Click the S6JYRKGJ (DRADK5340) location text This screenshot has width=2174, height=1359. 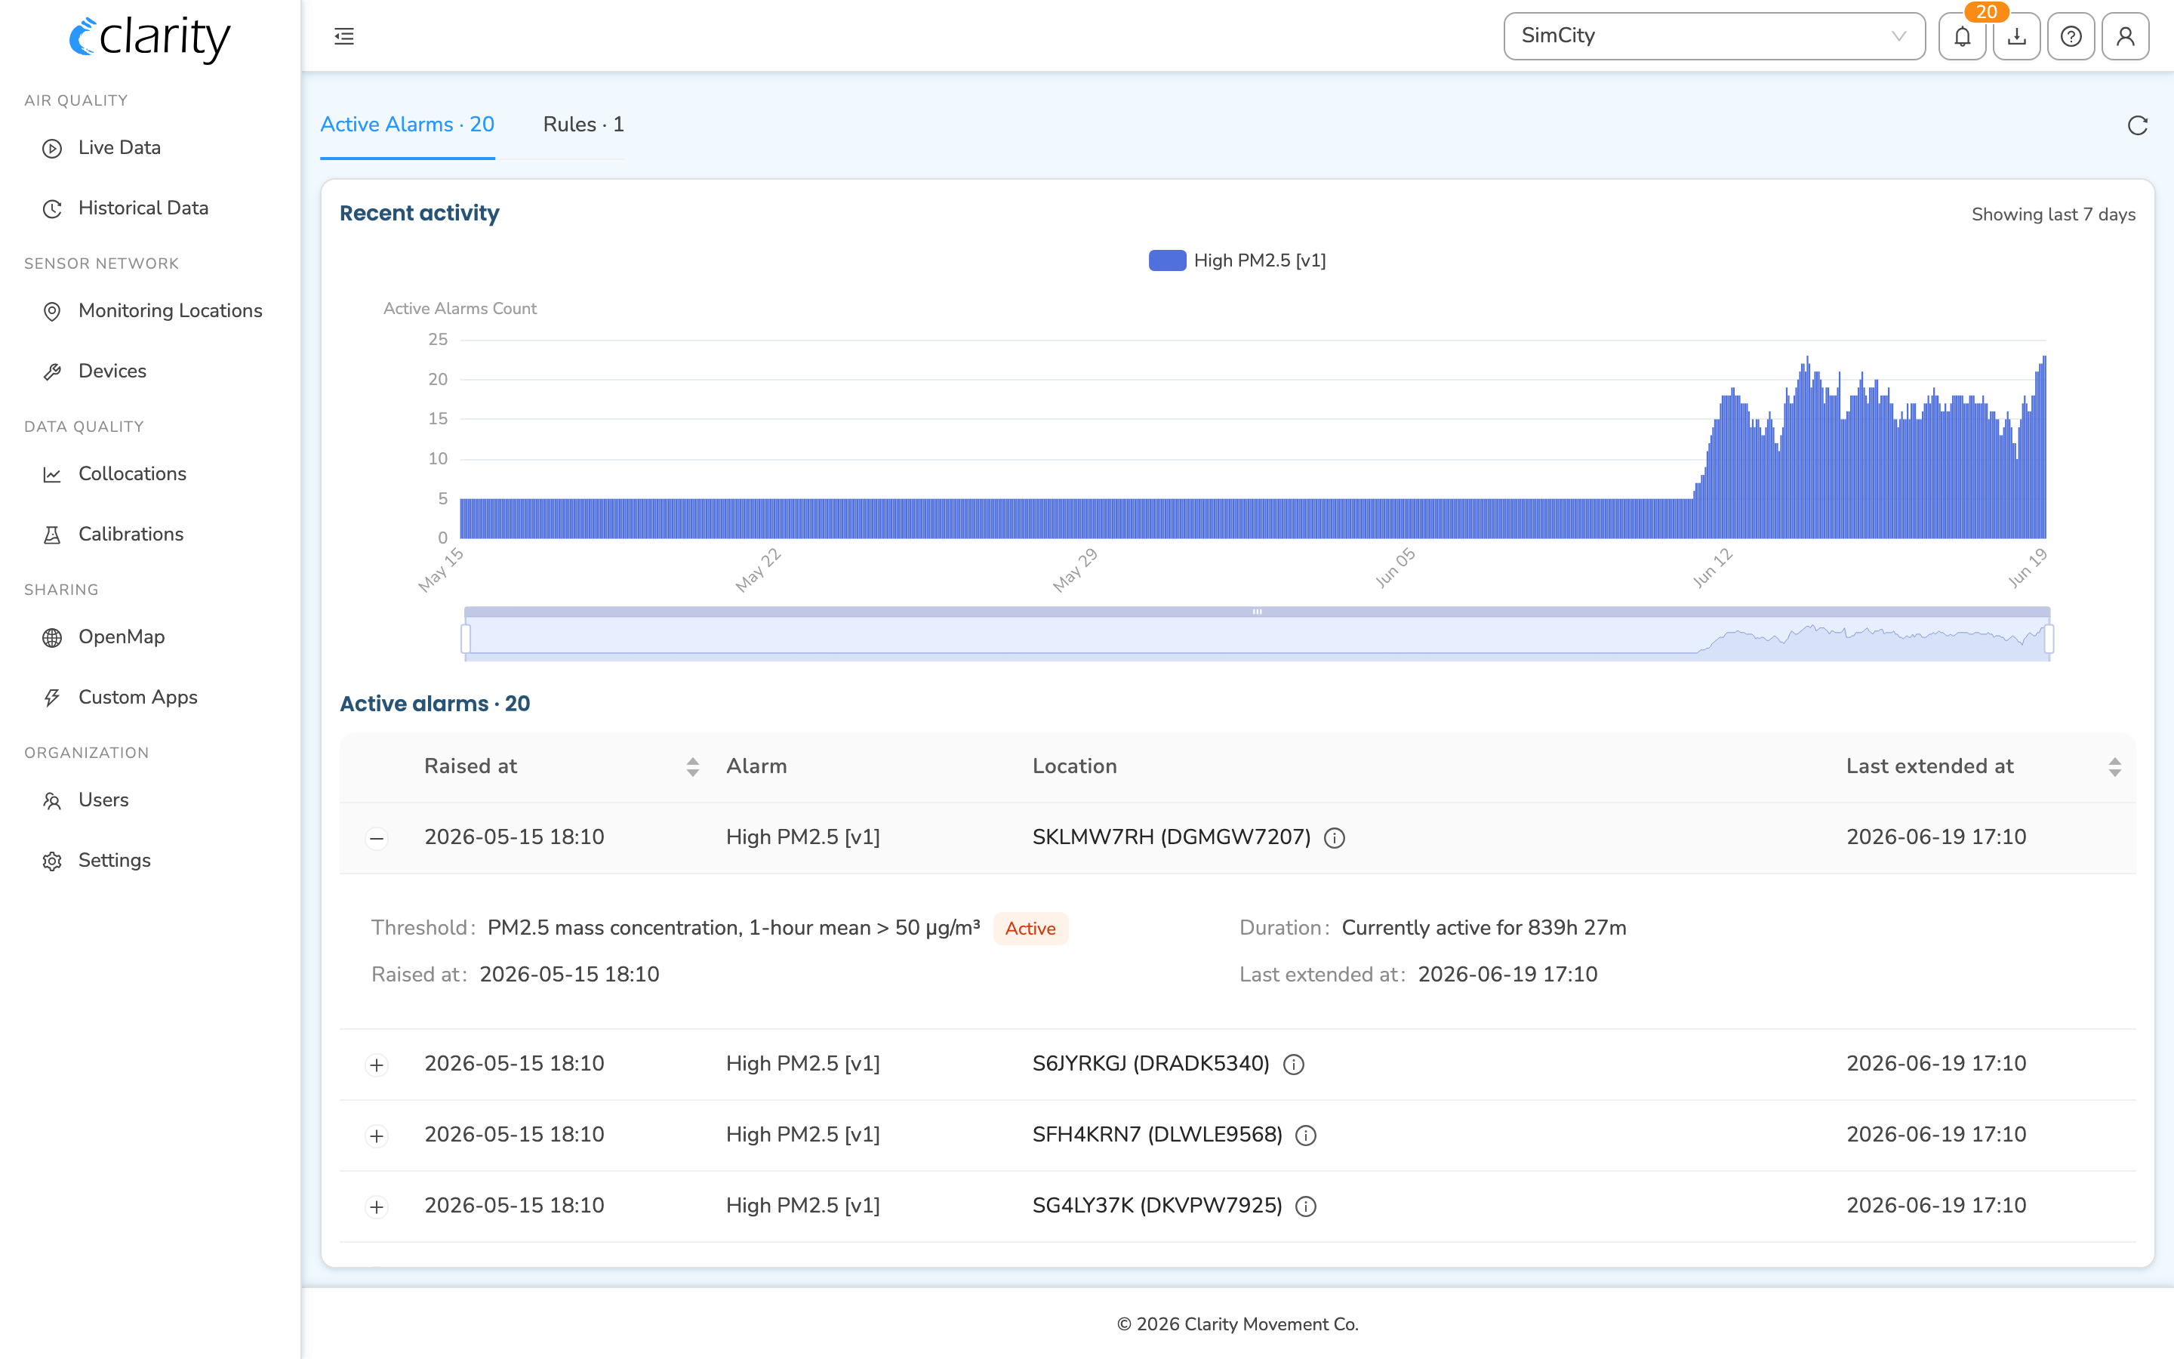click(x=1150, y=1063)
